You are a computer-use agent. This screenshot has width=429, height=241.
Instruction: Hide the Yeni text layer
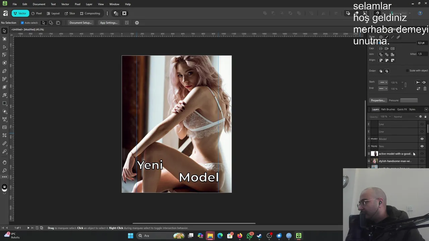pos(422,146)
